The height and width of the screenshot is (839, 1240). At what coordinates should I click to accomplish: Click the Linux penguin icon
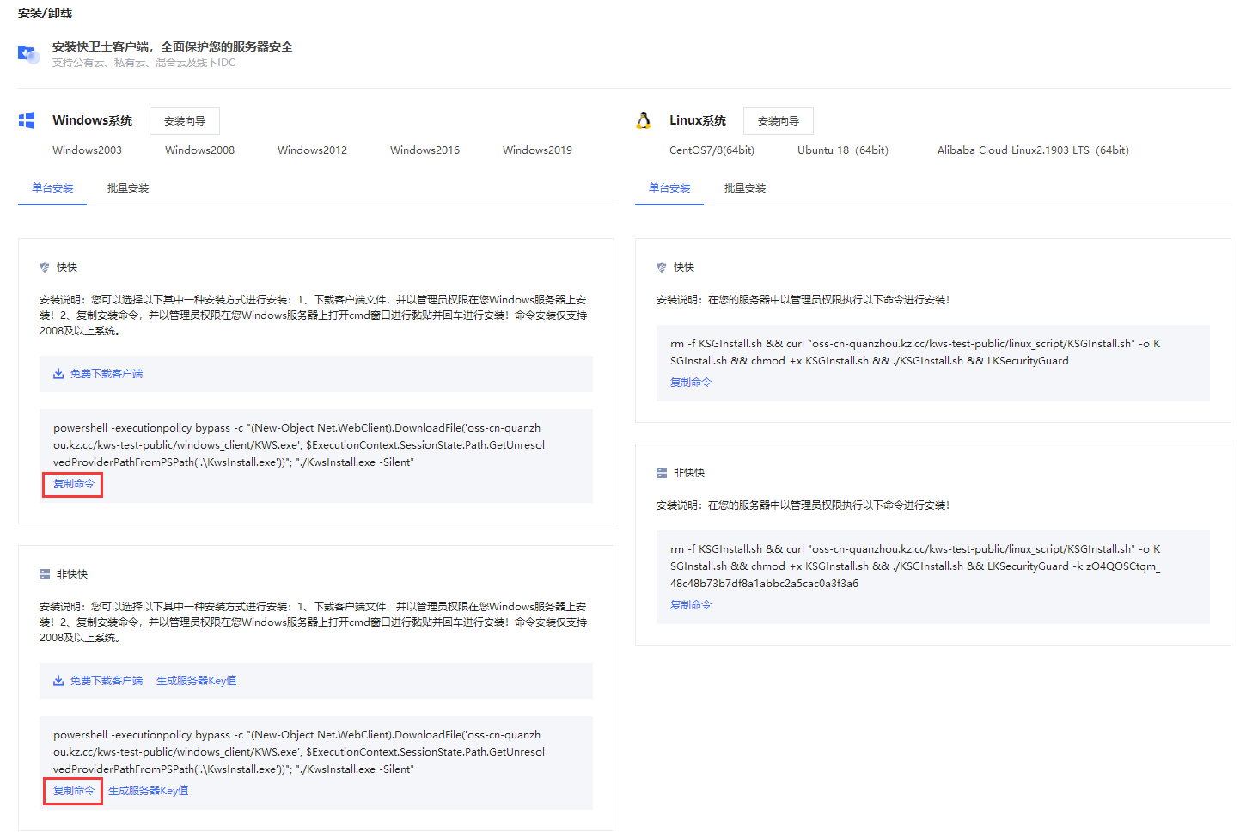point(643,120)
